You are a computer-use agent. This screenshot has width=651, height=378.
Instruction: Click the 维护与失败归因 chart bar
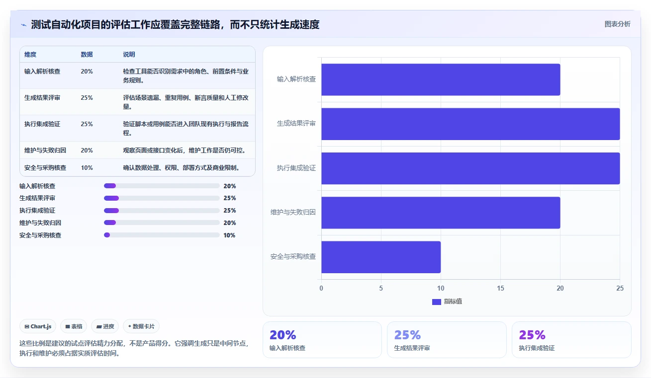click(x=441, y=213)
